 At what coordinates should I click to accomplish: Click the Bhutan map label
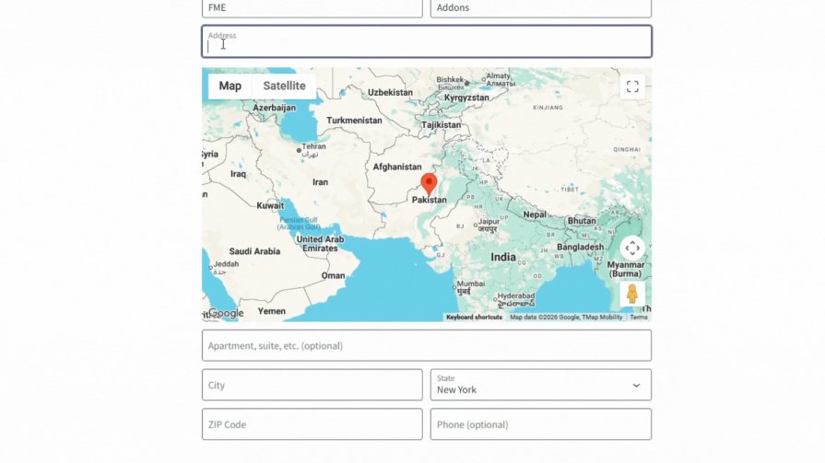pos(582,221)
